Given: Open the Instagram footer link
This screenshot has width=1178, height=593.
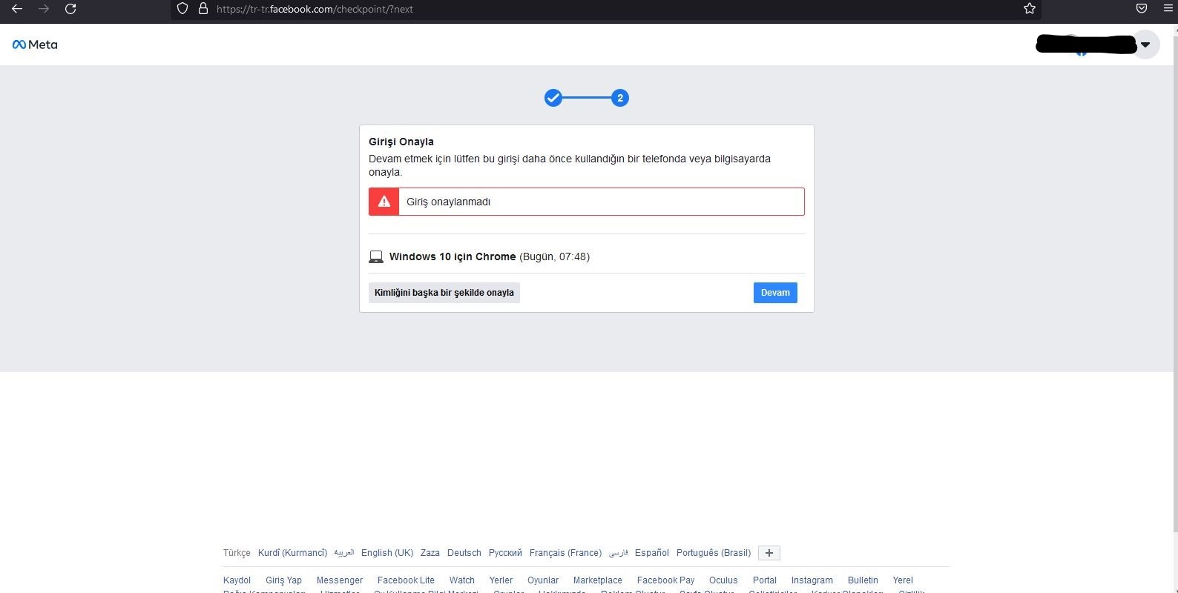Looking at the screenshot, I should click(x=812, y=580).
